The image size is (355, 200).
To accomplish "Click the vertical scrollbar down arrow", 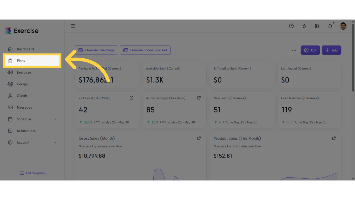I will click(353, 179).
